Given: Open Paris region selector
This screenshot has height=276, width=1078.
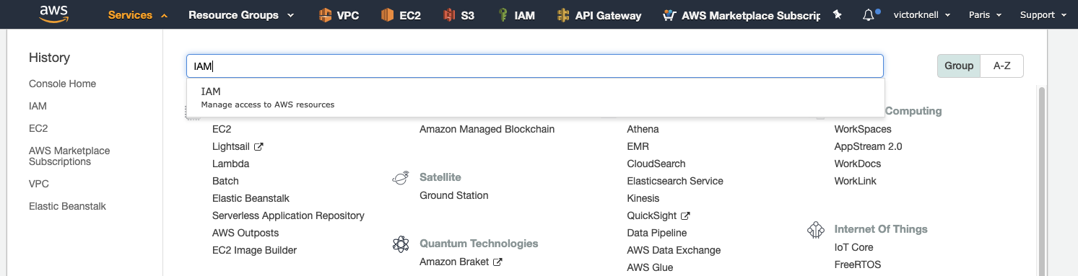Looking at the screenshot, I should tap(986, 15).
